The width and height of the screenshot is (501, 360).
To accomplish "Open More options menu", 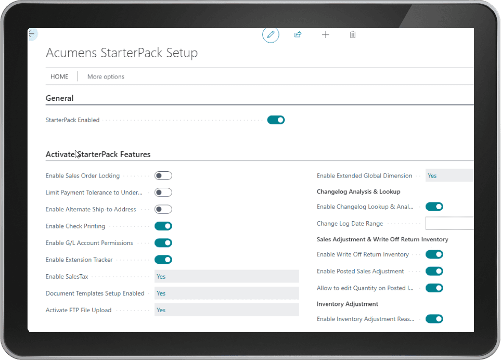I will (106, 76).
